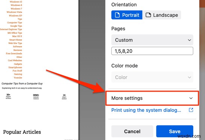205x140 pixels.
Task: Select Portrait orientation
Action: tap(127, 15)
